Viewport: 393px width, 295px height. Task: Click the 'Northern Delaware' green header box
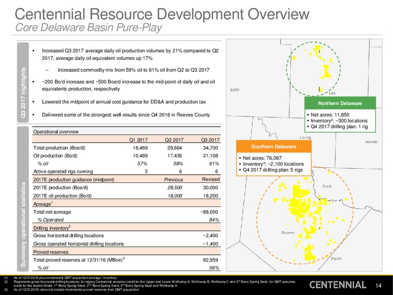tap(340, 103)
